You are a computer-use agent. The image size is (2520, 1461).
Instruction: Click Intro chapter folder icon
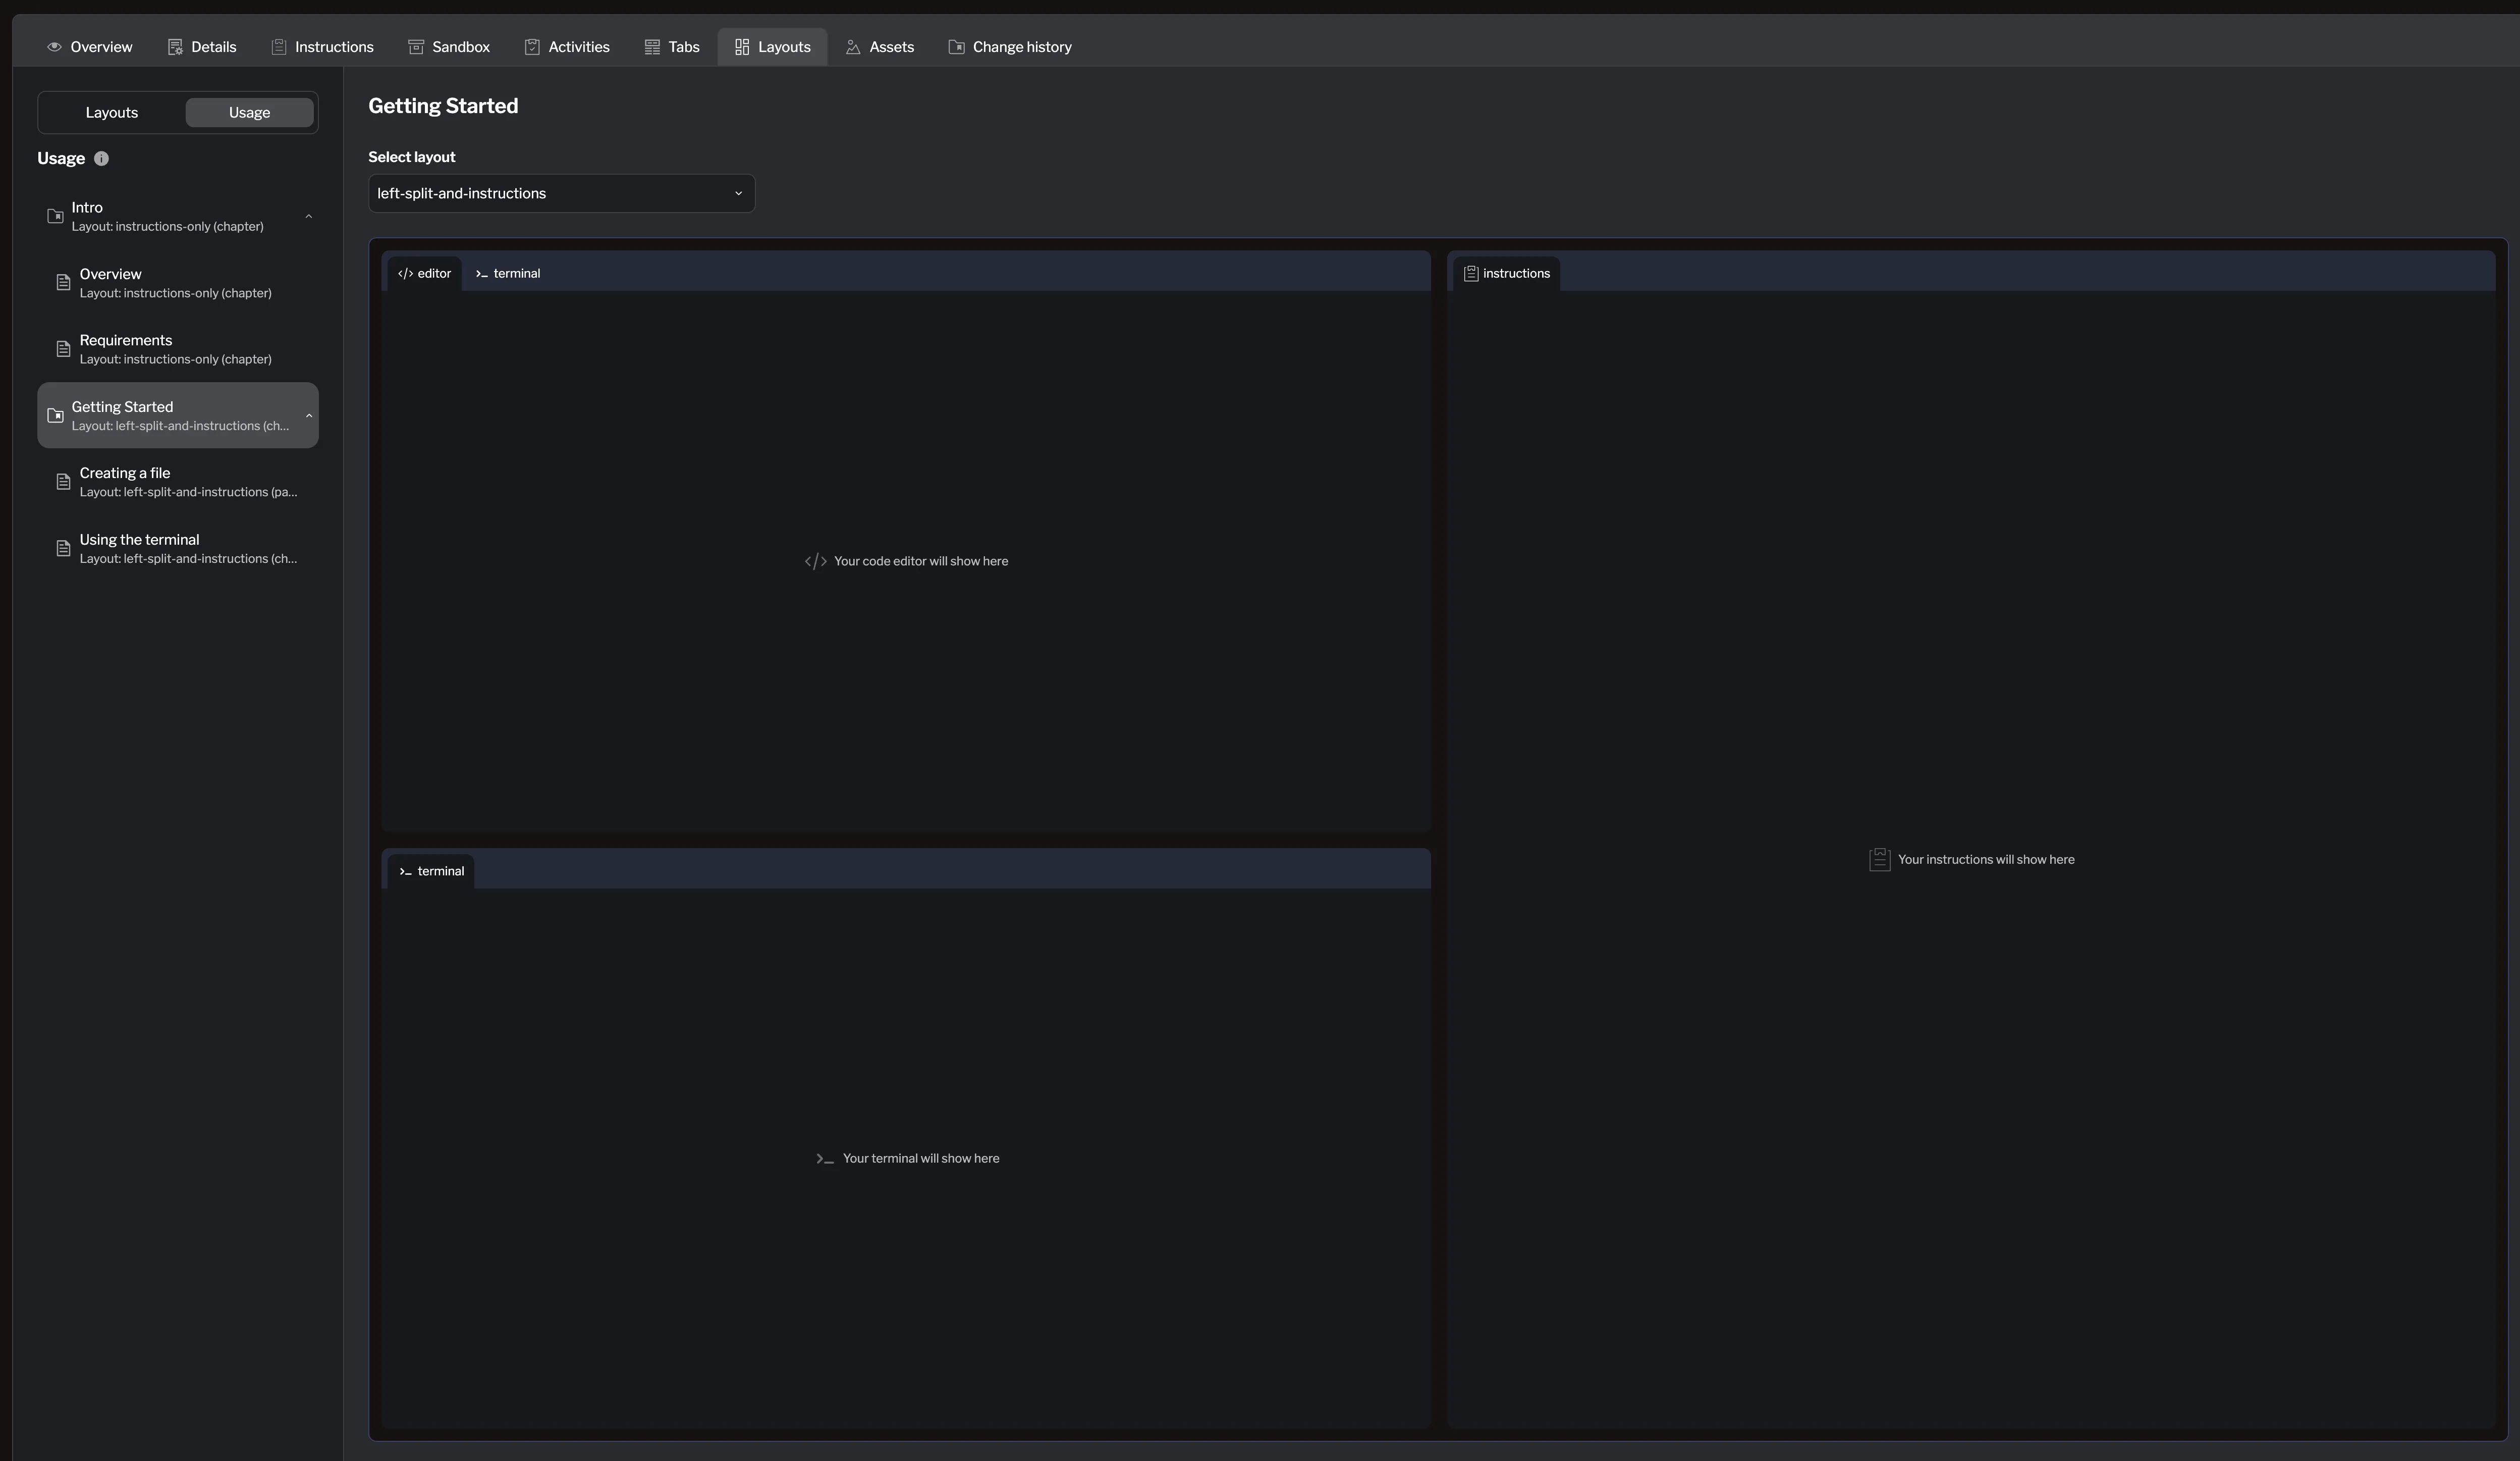click(56, 216)
